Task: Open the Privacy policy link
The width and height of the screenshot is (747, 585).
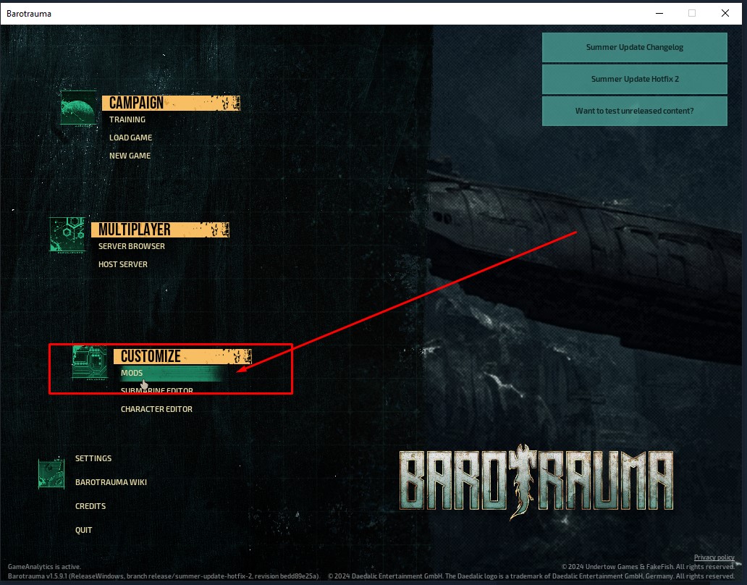Action: (714, 557)
